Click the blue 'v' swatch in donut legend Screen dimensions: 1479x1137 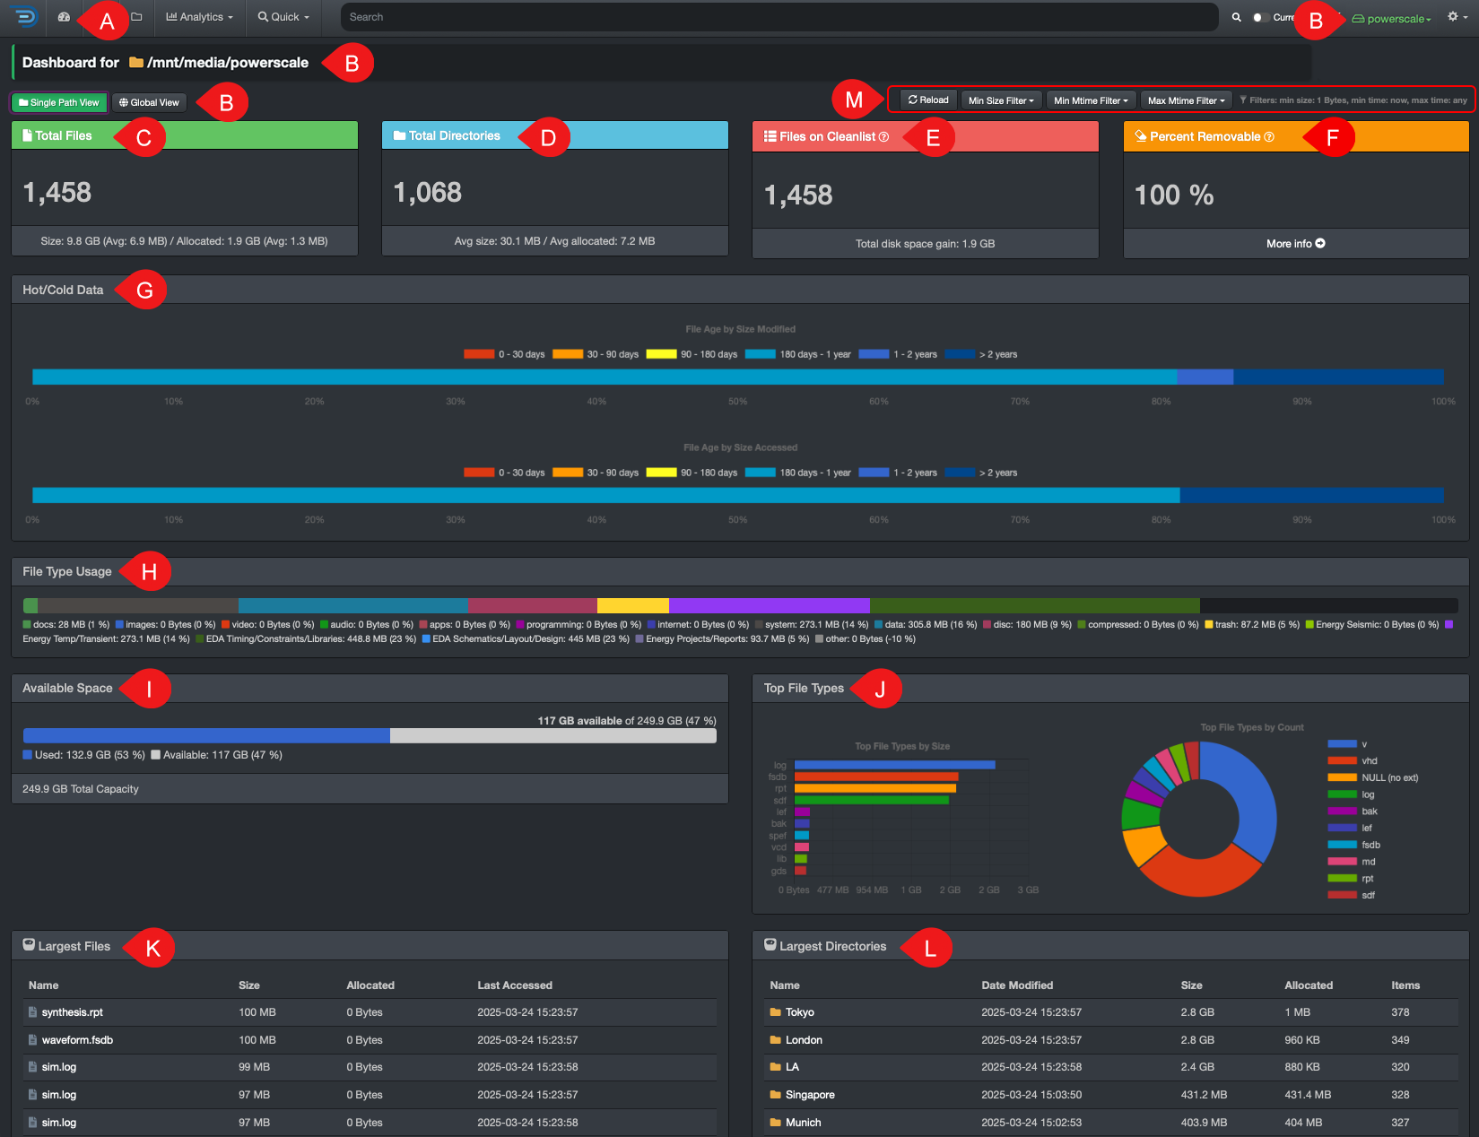pyautogui.click(x=1342, y=744)
